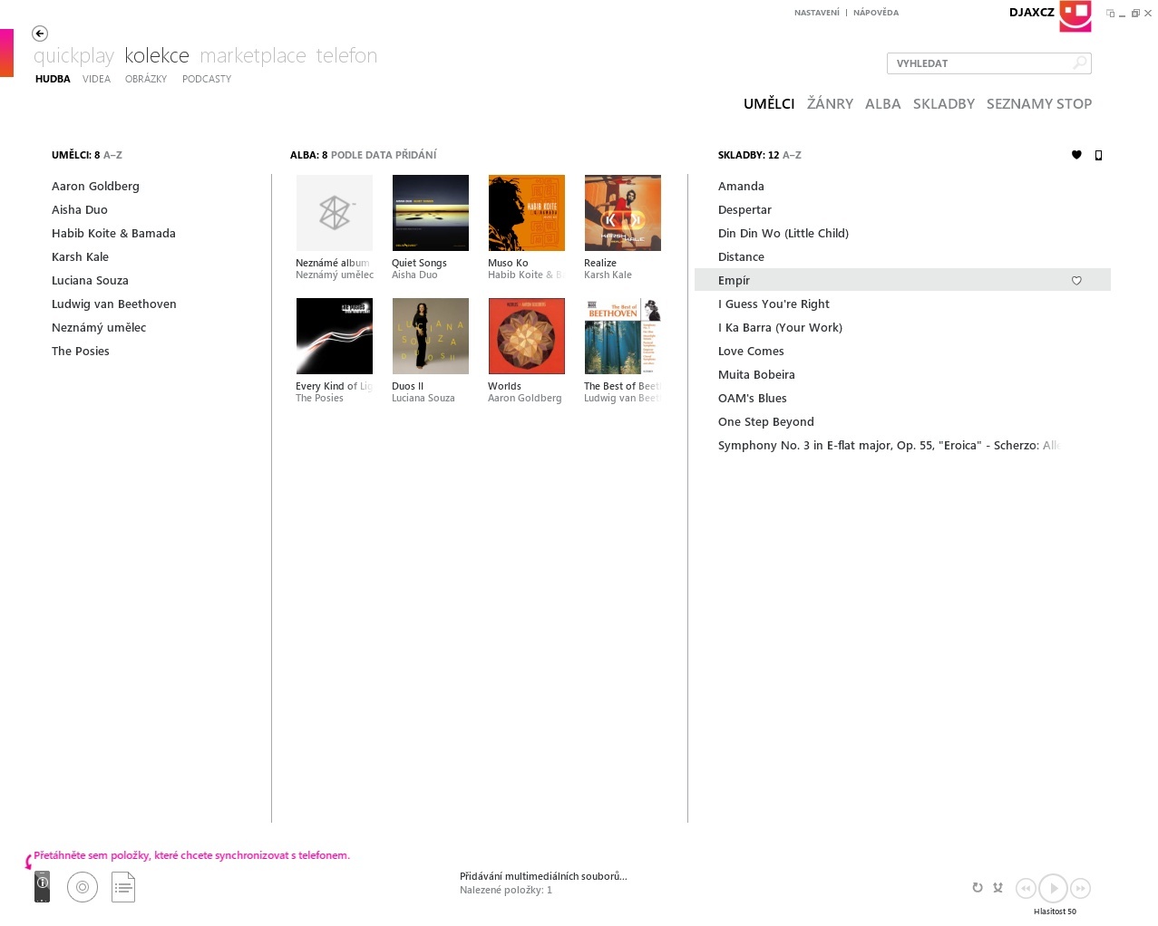
Task: Open the NASTAVENÍ settings link
Action: click(816, 13)
